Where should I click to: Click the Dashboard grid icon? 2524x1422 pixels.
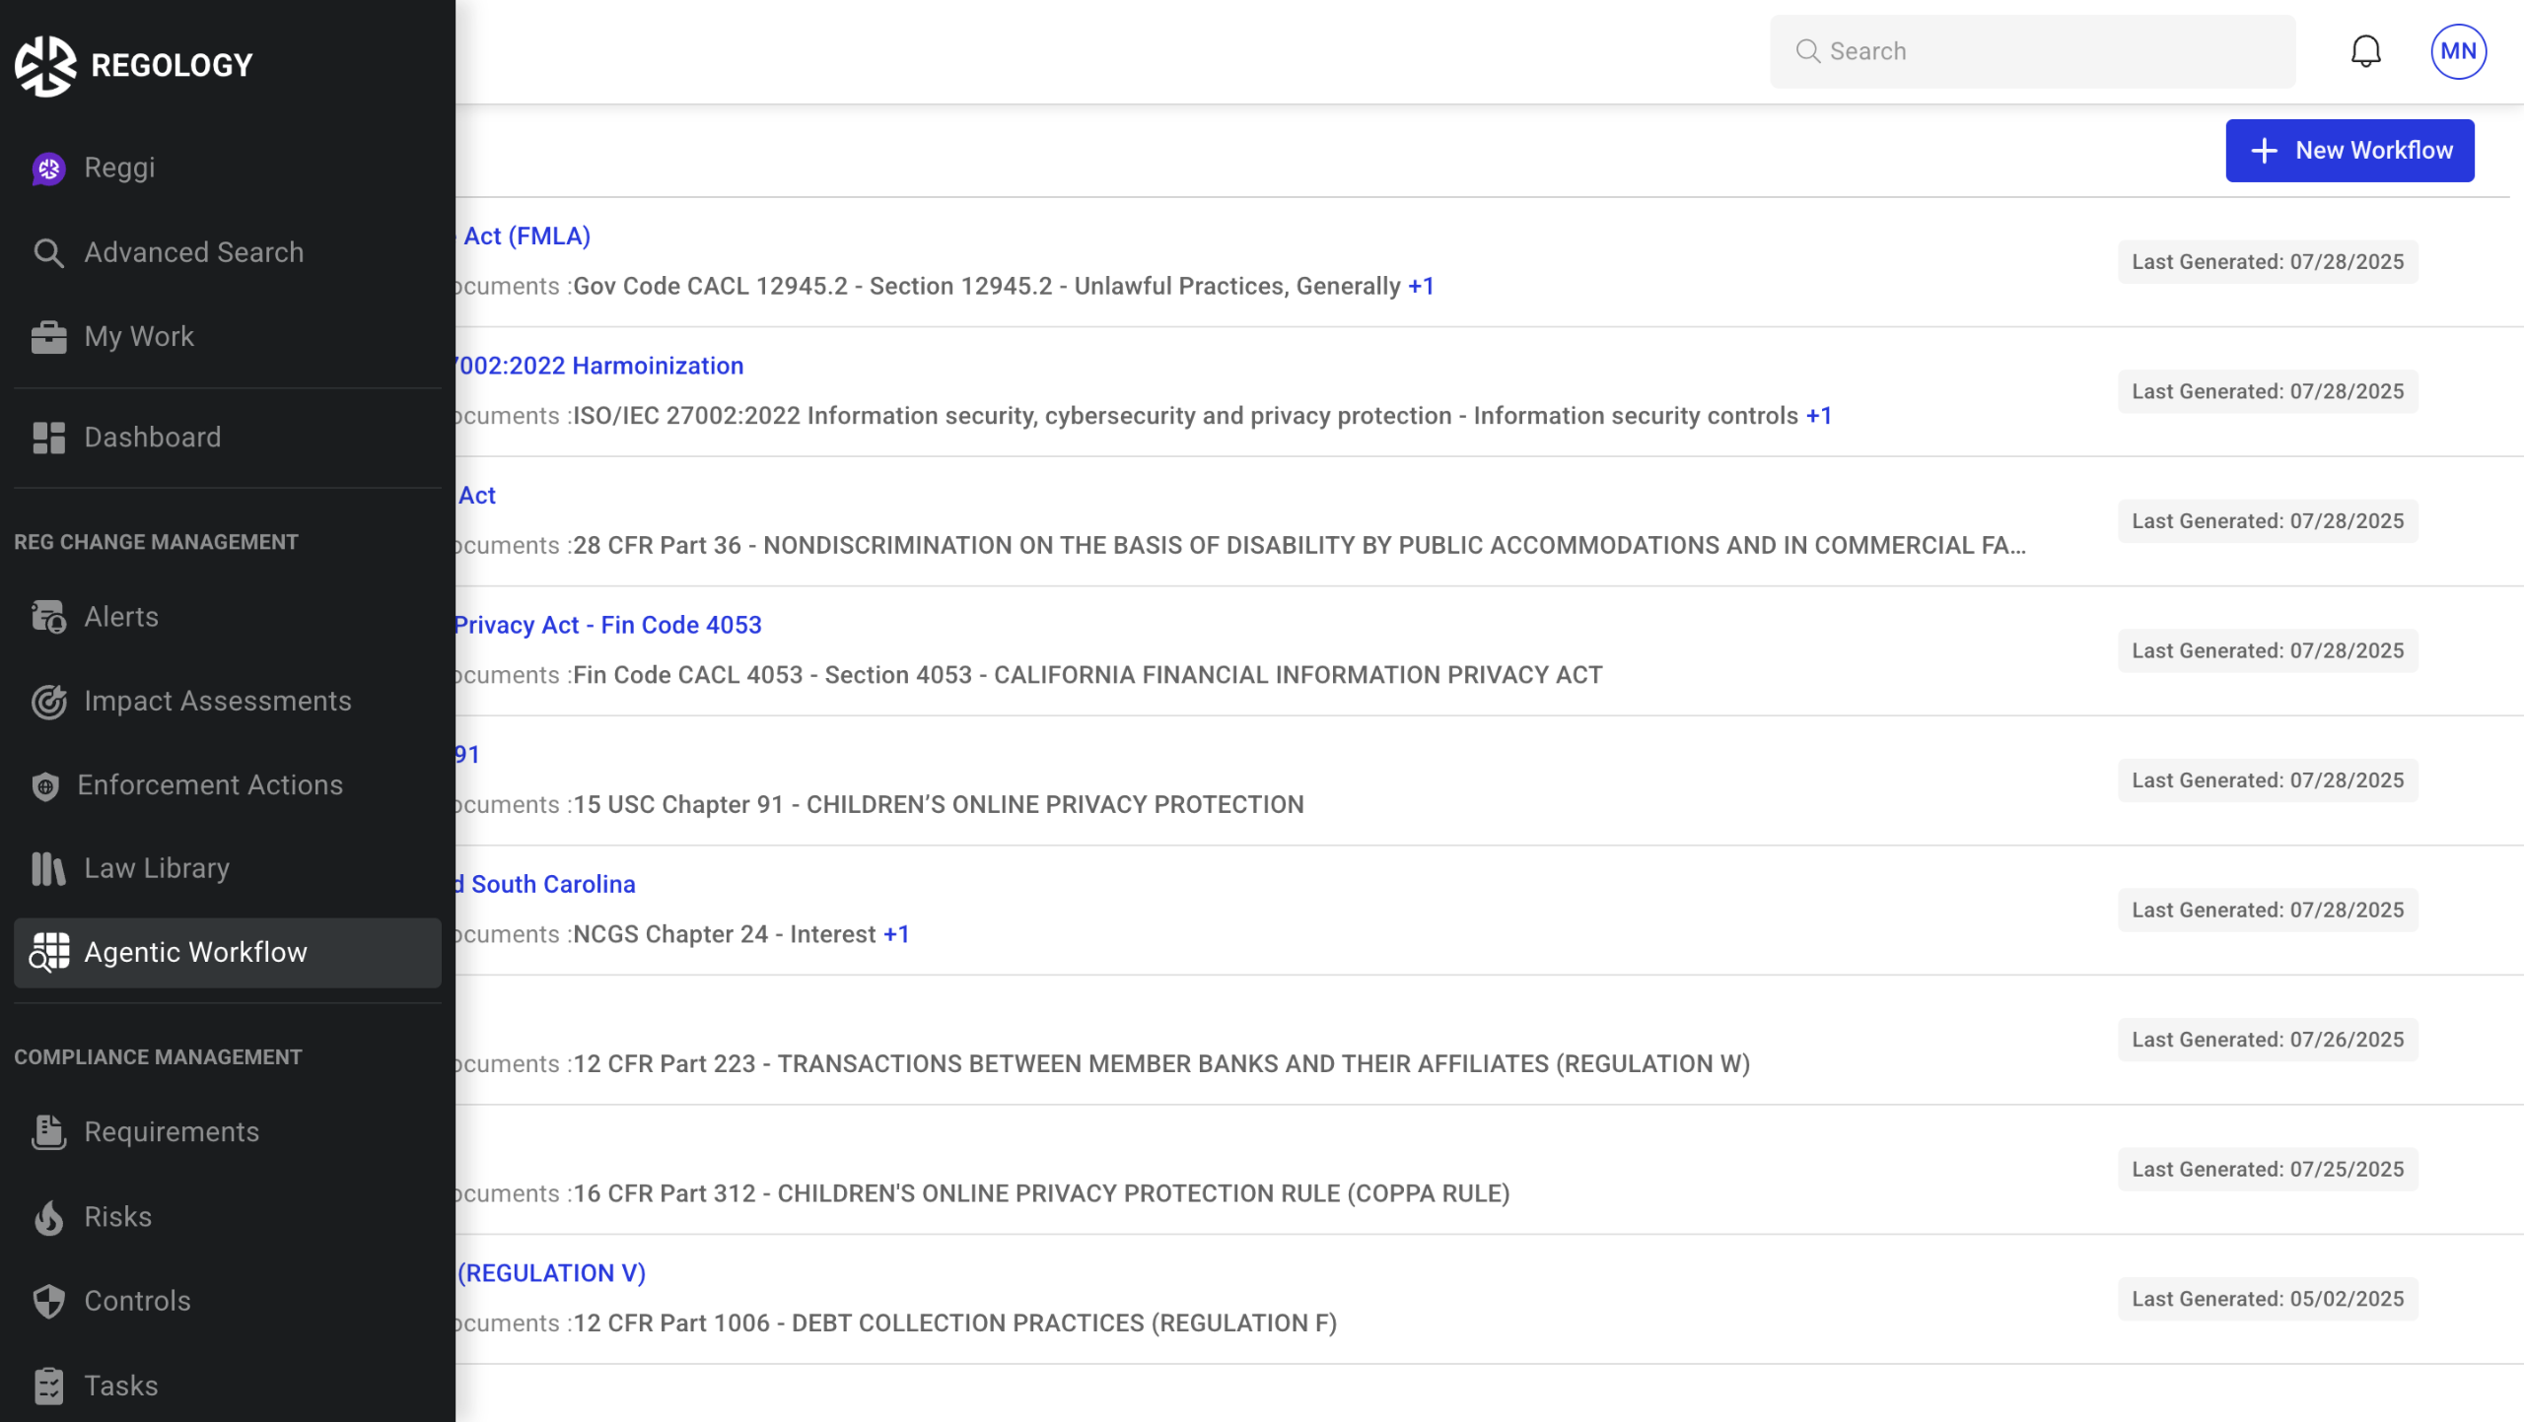coord(48,438)
